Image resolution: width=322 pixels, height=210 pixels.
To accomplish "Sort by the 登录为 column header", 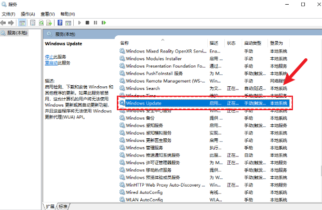I will click(x=279, y=43).
